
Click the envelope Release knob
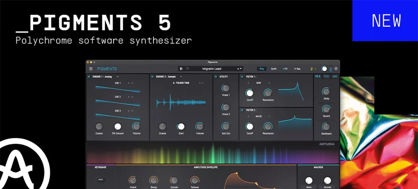point(195,180)
